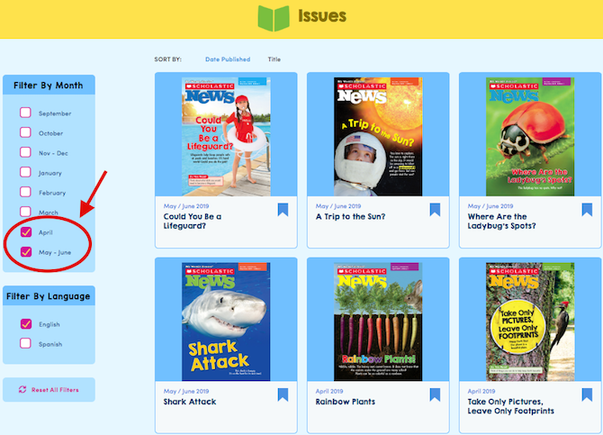This screenshot has width=603, height=435.
Task: Click the title text A Trip to the Sun?
Action: 350,217
